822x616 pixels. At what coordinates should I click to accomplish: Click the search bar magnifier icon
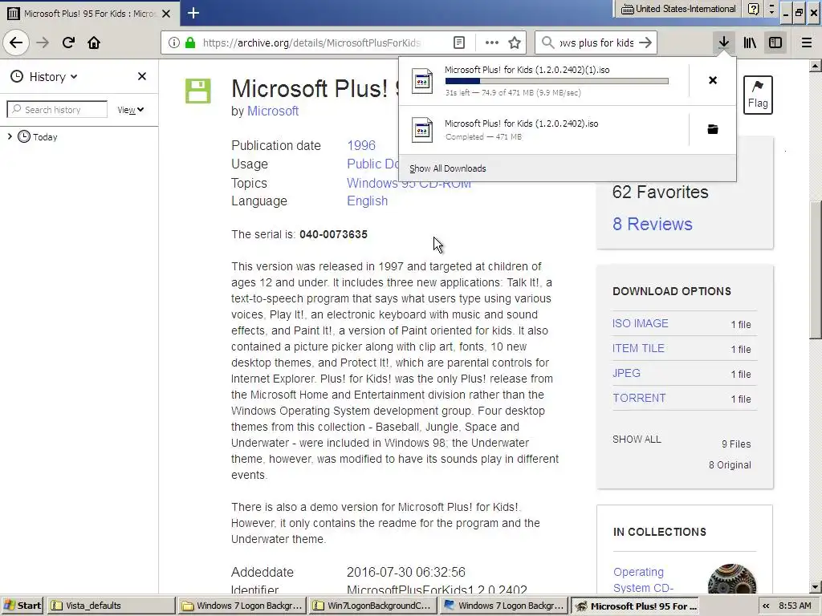[547, 43]
